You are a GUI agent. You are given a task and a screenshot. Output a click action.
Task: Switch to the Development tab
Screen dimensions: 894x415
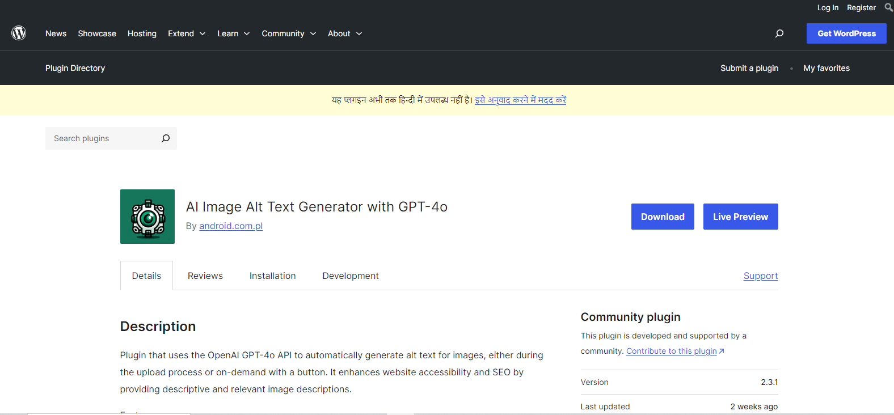(351, 276)
